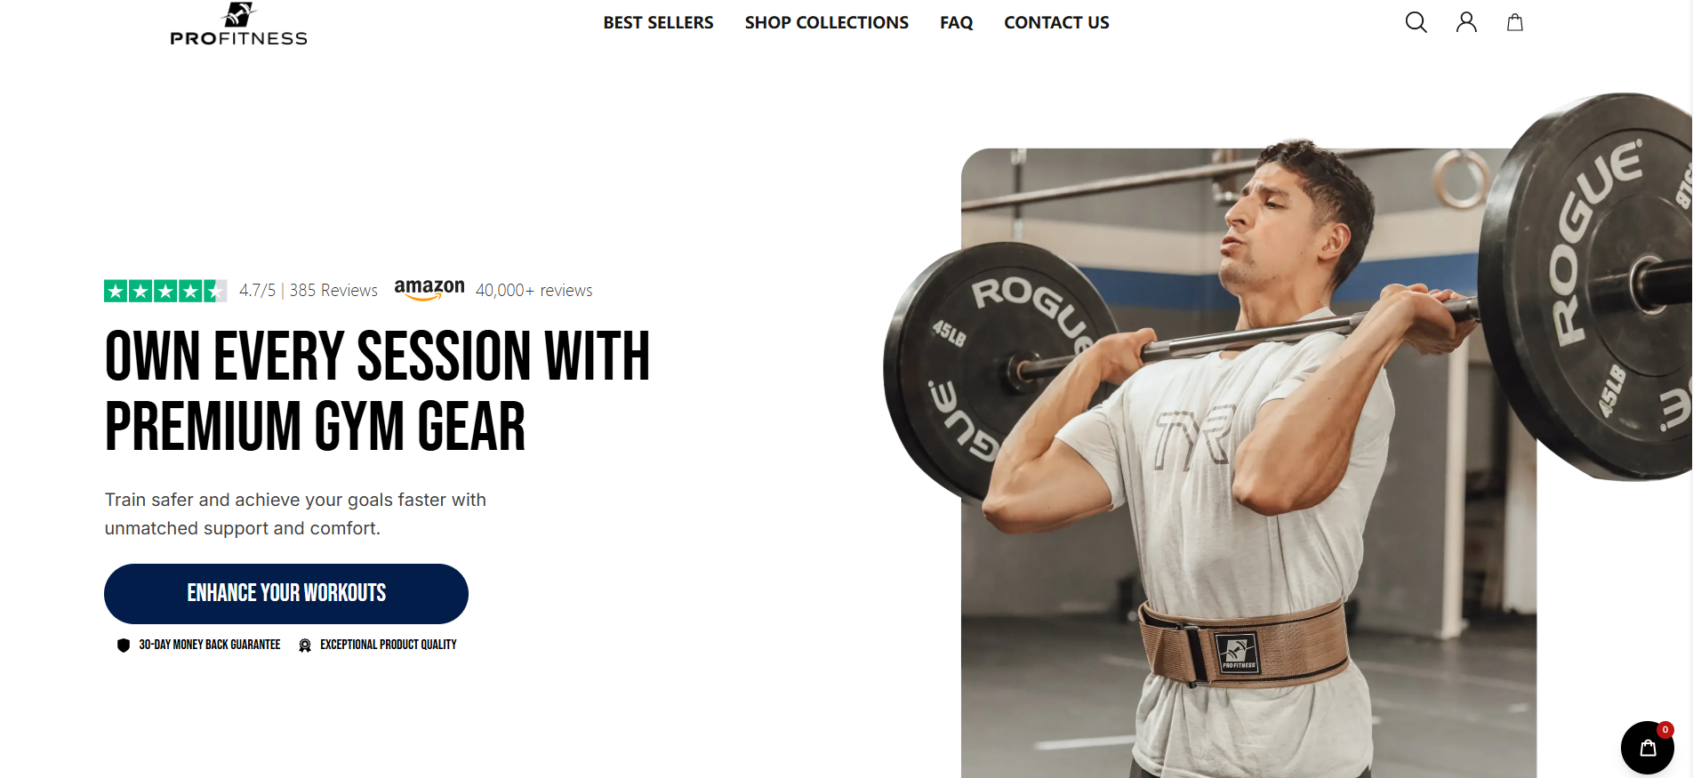Open the Best Sellers menu item
Viewport: 1693px width, 778px height.
(x=658, y=22)
